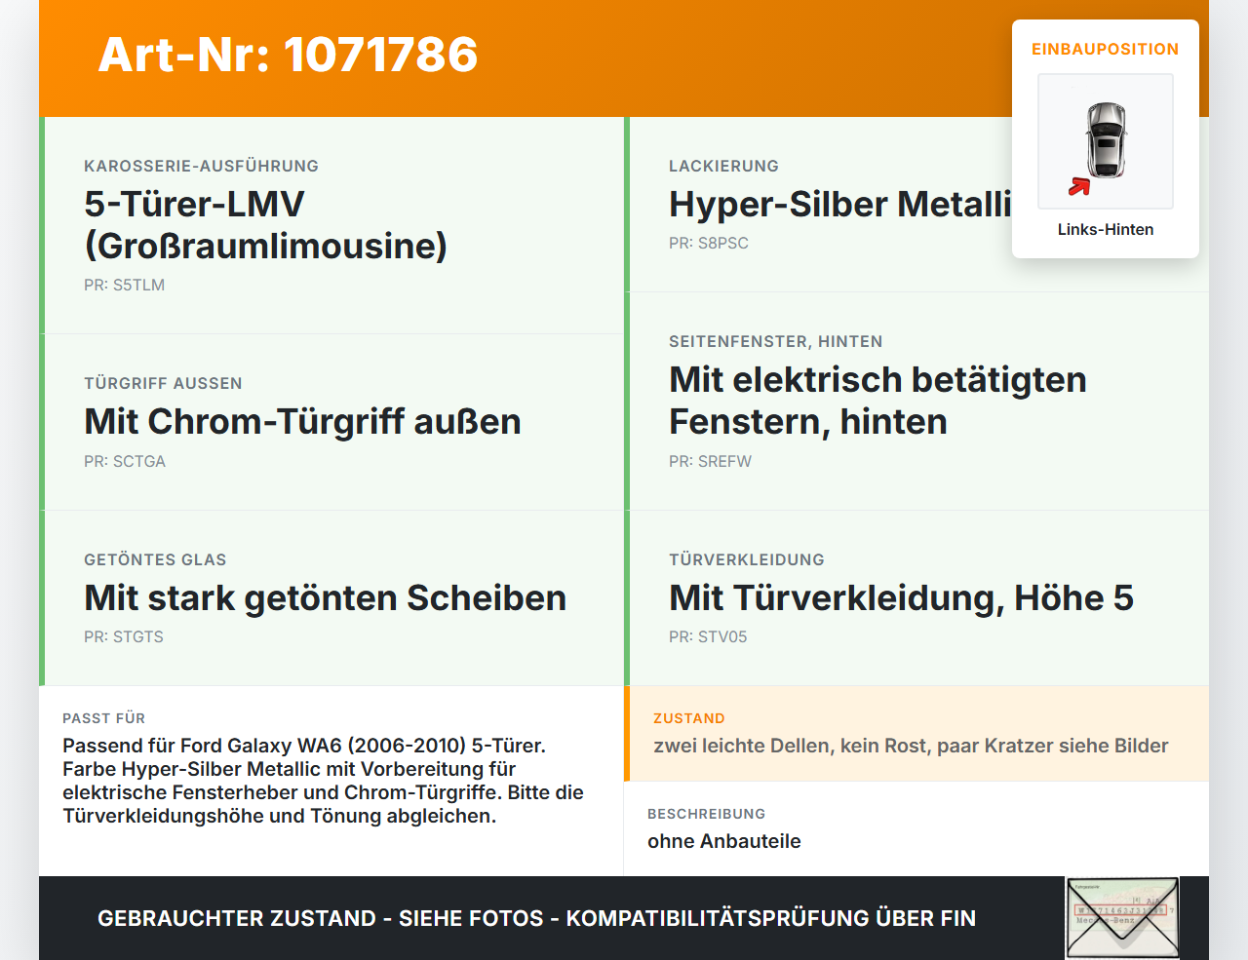
Task: Select the Türverkleidung Höhe 5 card
Action: (x=916, y=597)
